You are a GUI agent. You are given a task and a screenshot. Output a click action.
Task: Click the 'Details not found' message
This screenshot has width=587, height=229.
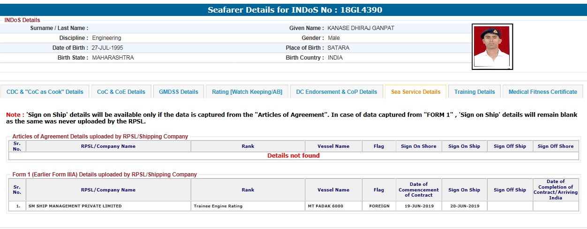click(293, 156)
